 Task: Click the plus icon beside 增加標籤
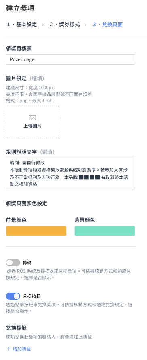[x=9, y=349]
